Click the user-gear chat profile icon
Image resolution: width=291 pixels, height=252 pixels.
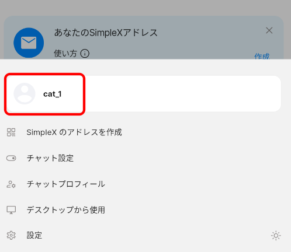[x=11, y=184]
